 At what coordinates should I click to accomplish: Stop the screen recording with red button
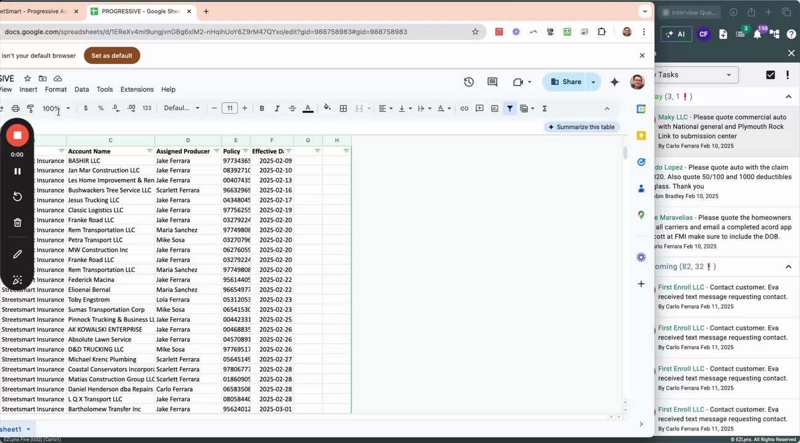pos(17,135)
